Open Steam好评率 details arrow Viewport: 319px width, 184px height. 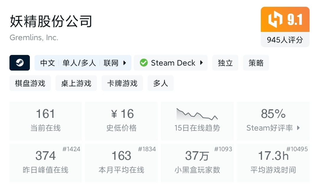(x=298, y=128)
